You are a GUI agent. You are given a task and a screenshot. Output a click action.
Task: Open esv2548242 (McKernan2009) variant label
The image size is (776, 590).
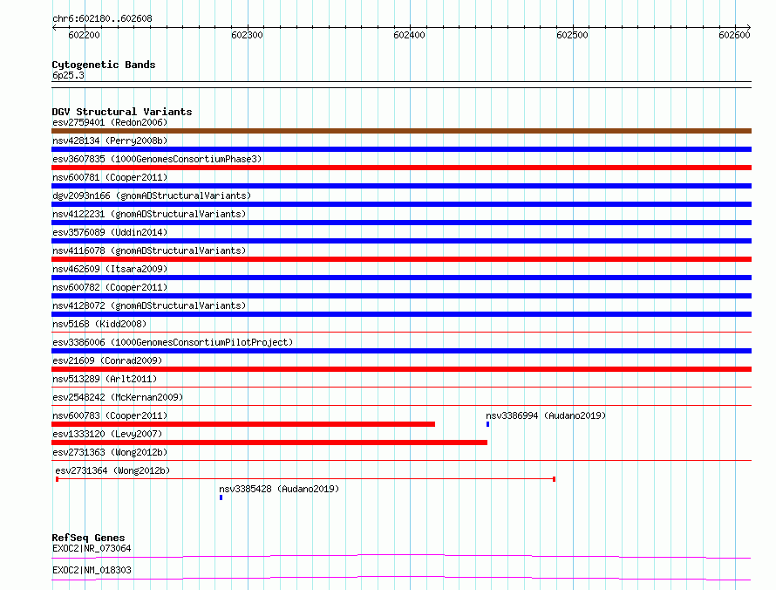118,397
